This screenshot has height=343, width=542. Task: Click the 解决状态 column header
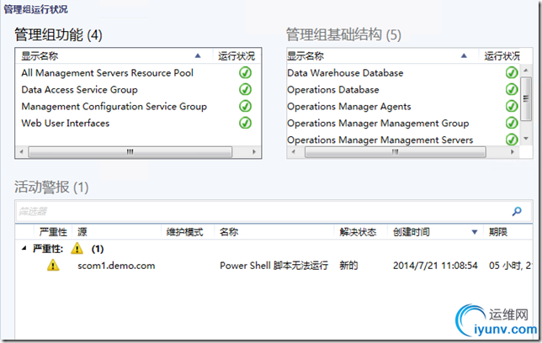coord(358,232)
